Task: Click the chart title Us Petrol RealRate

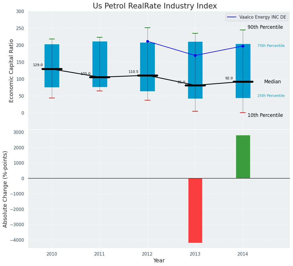Action: 155,6
